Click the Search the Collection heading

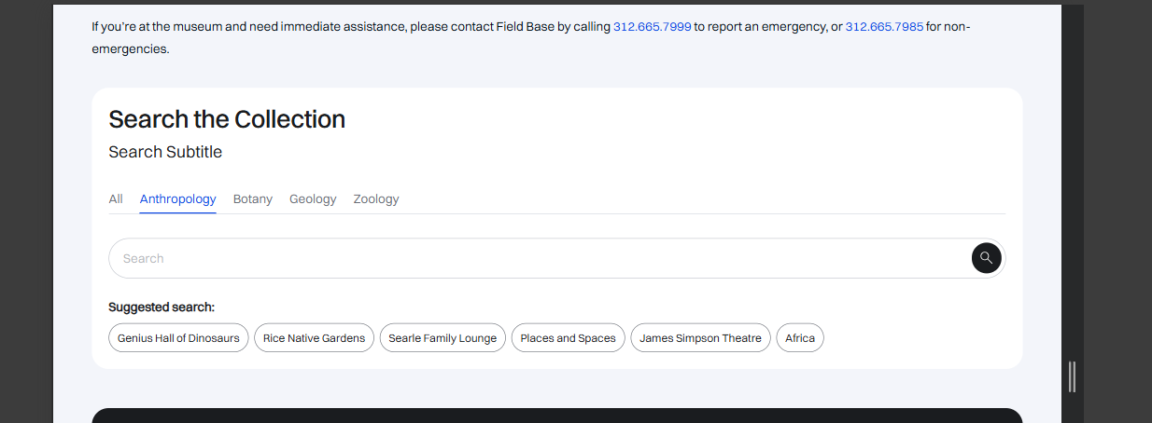point(227,119)
